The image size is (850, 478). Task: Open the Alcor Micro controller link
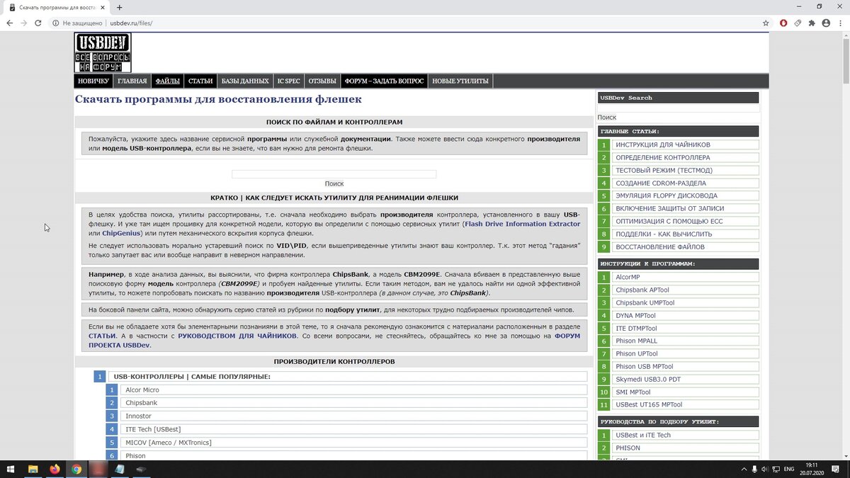click(x=354, y=389)
